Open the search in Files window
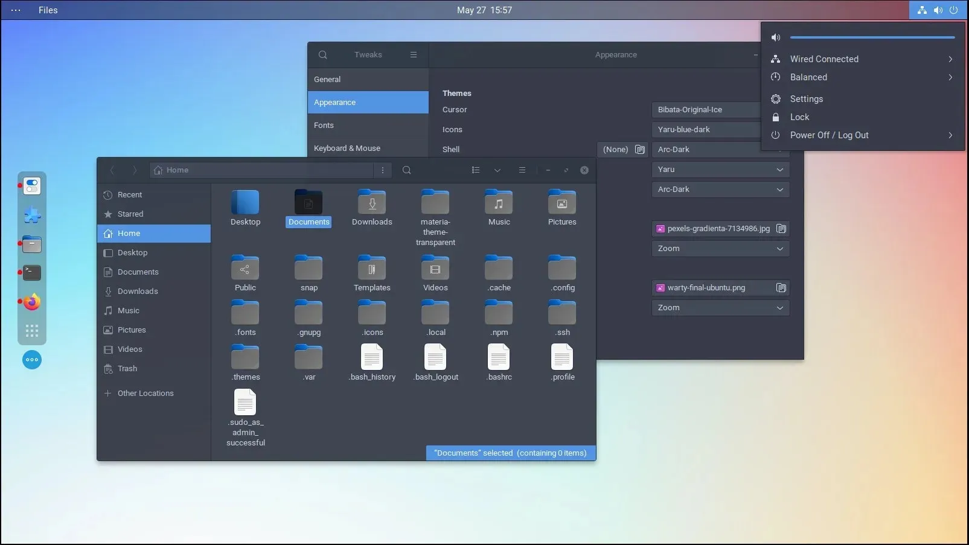The image size is (969, 545). (407, 170)
